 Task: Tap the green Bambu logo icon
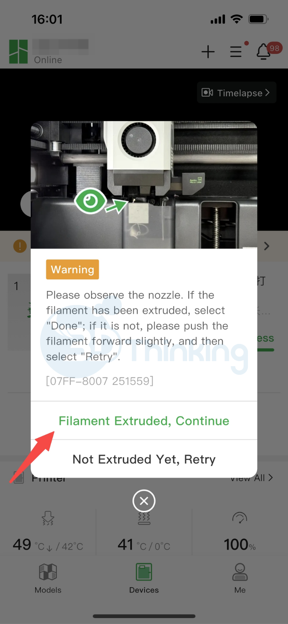point(18,51)
